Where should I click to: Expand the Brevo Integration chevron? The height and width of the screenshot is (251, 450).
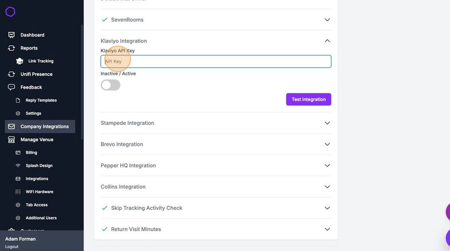tap(327, 144)
